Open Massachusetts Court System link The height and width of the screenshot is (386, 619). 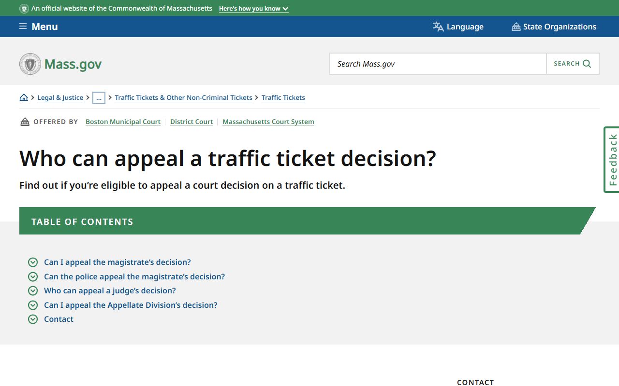point(268,122)
